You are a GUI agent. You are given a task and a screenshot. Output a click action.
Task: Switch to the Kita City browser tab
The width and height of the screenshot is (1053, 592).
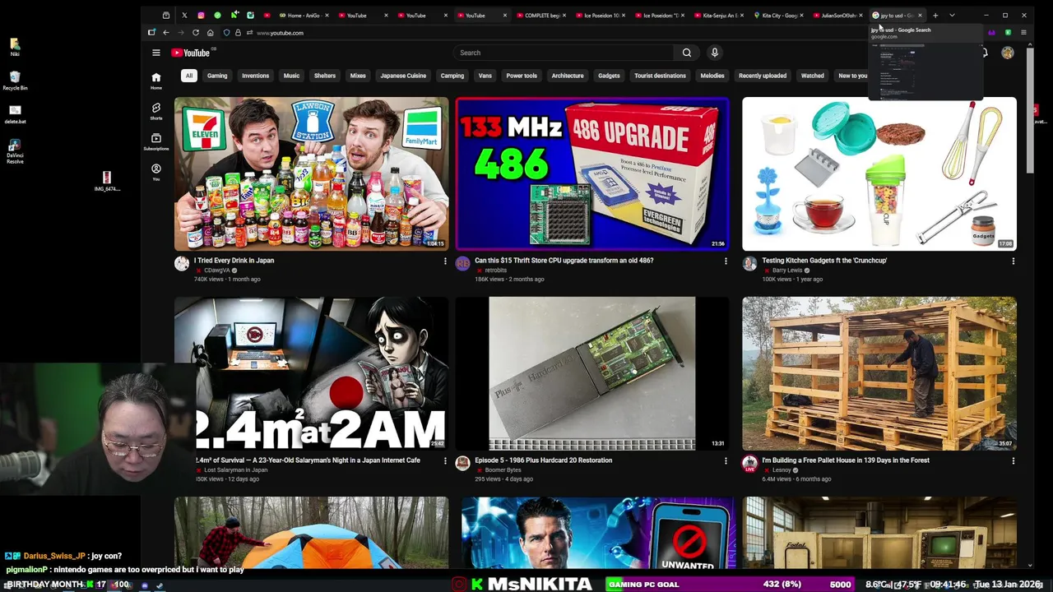tap(778, 15)
